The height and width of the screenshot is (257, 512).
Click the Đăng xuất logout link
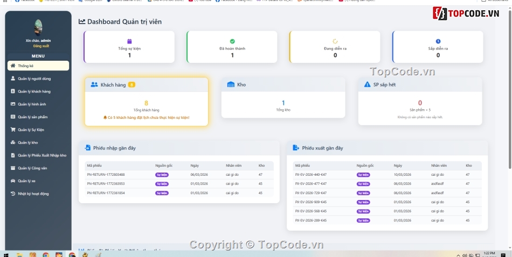41,46
